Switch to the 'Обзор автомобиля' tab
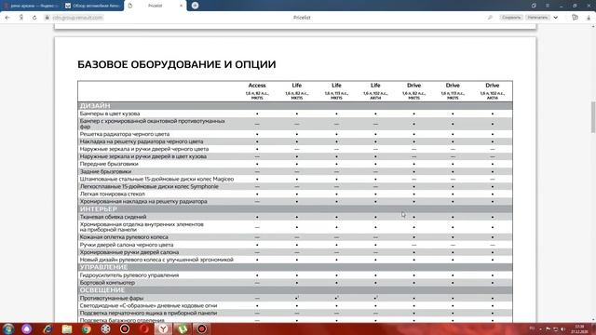Viewport: 596px width, 335px height. [92, 6]
